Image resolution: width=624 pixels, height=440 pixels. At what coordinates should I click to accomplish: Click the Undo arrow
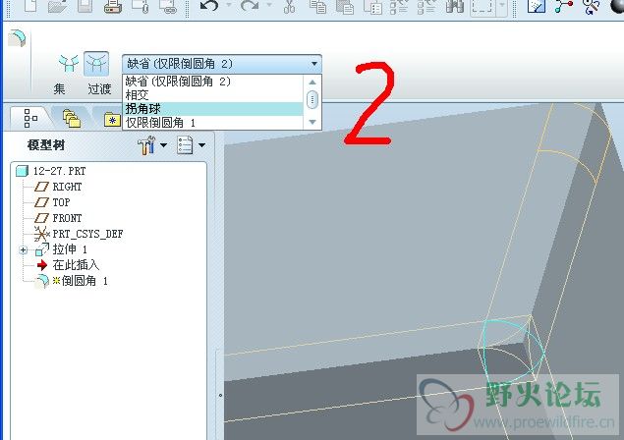pyautogui.click(x=209, y=6)
